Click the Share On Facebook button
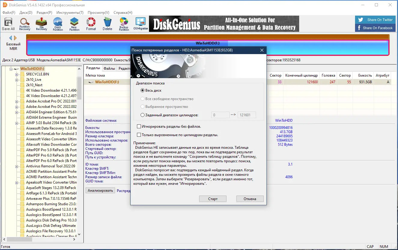The height and width of the screenshot is (250, 398). [375, 28]
